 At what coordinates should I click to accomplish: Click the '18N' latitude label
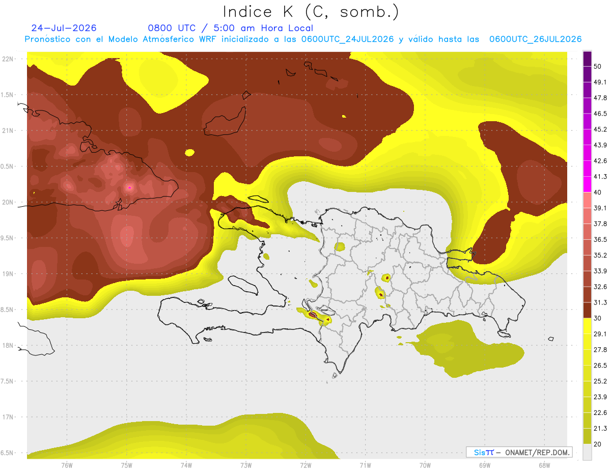pos(8,346)
